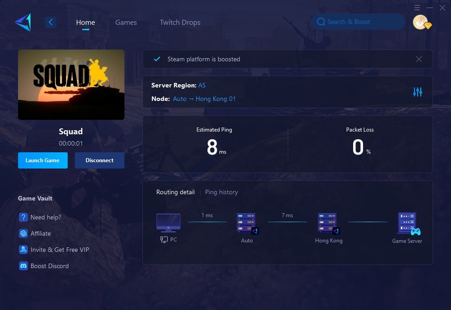Click the PC monitor routing icon

(168, 223)
